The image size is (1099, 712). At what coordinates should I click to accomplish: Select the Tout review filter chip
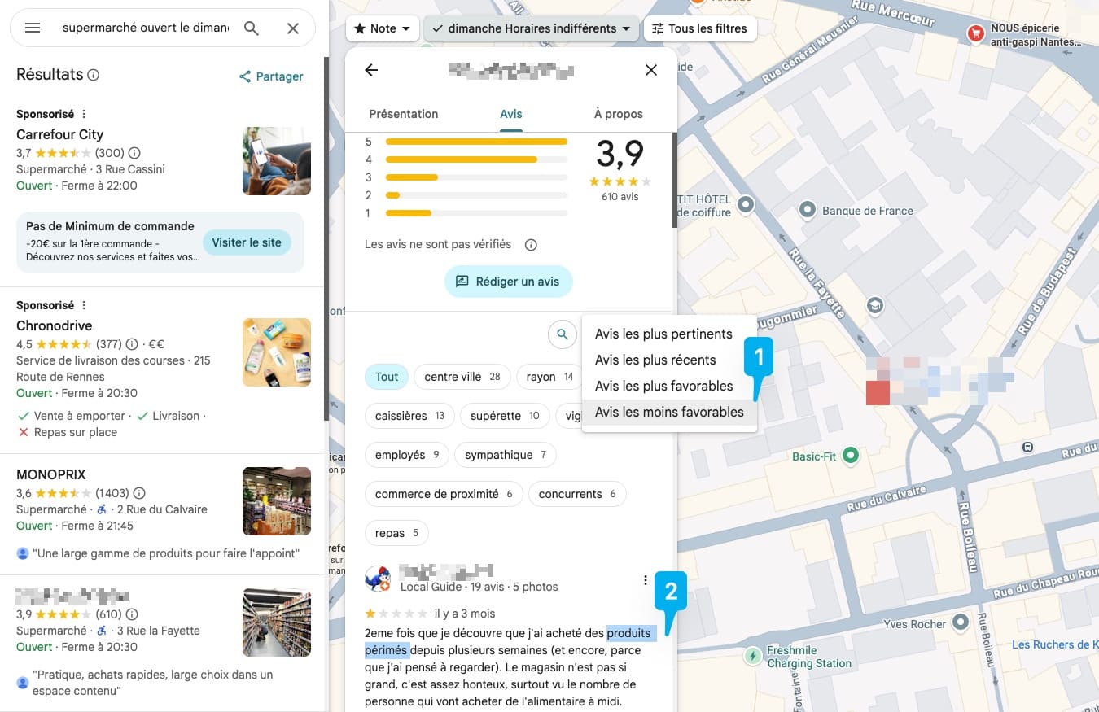pos(387,377)
